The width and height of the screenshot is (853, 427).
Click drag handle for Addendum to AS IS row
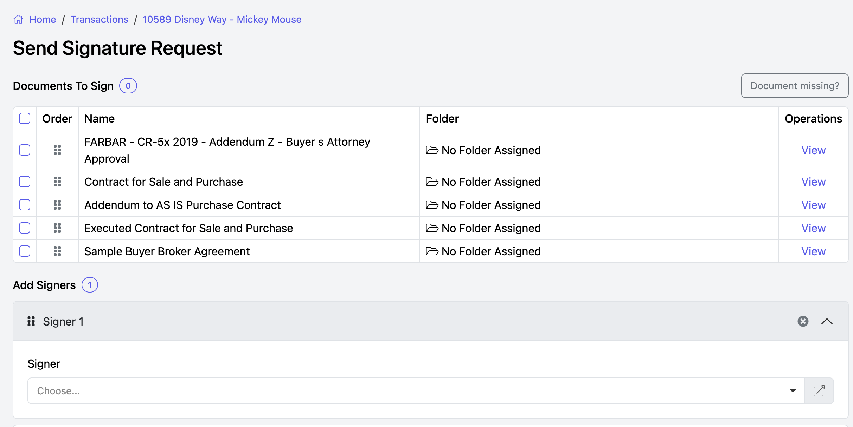57,205
